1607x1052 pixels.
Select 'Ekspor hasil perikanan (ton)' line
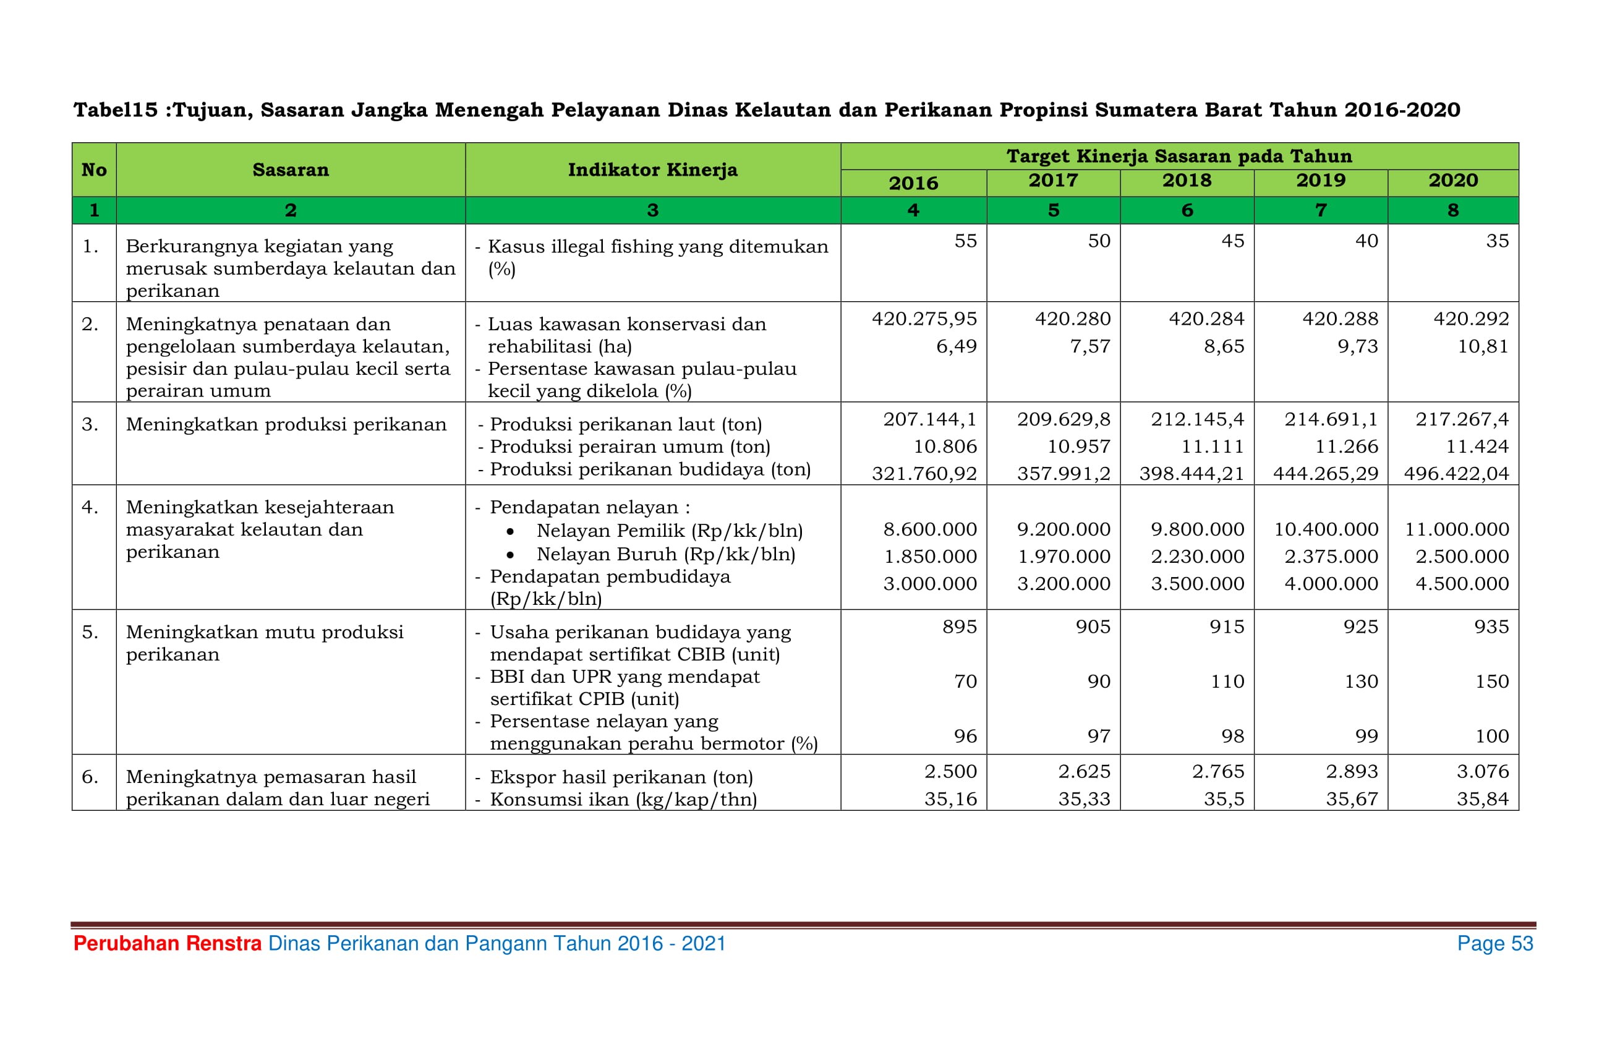click(x=614, y=777)
